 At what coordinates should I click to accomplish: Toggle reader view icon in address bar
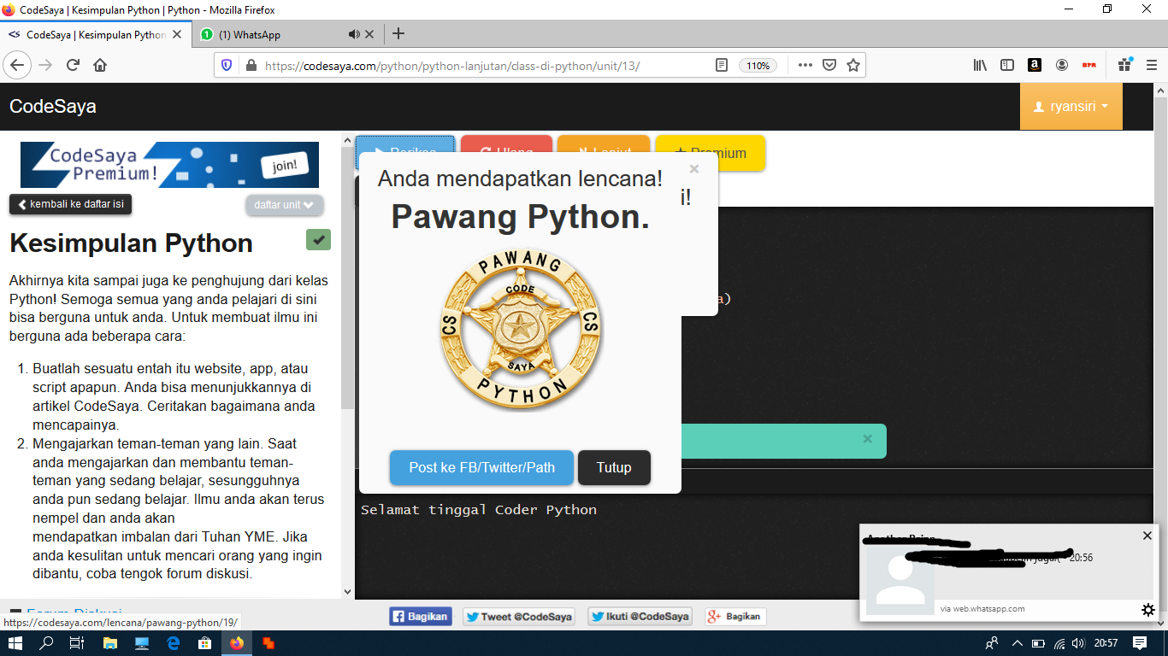coord(722,65)
